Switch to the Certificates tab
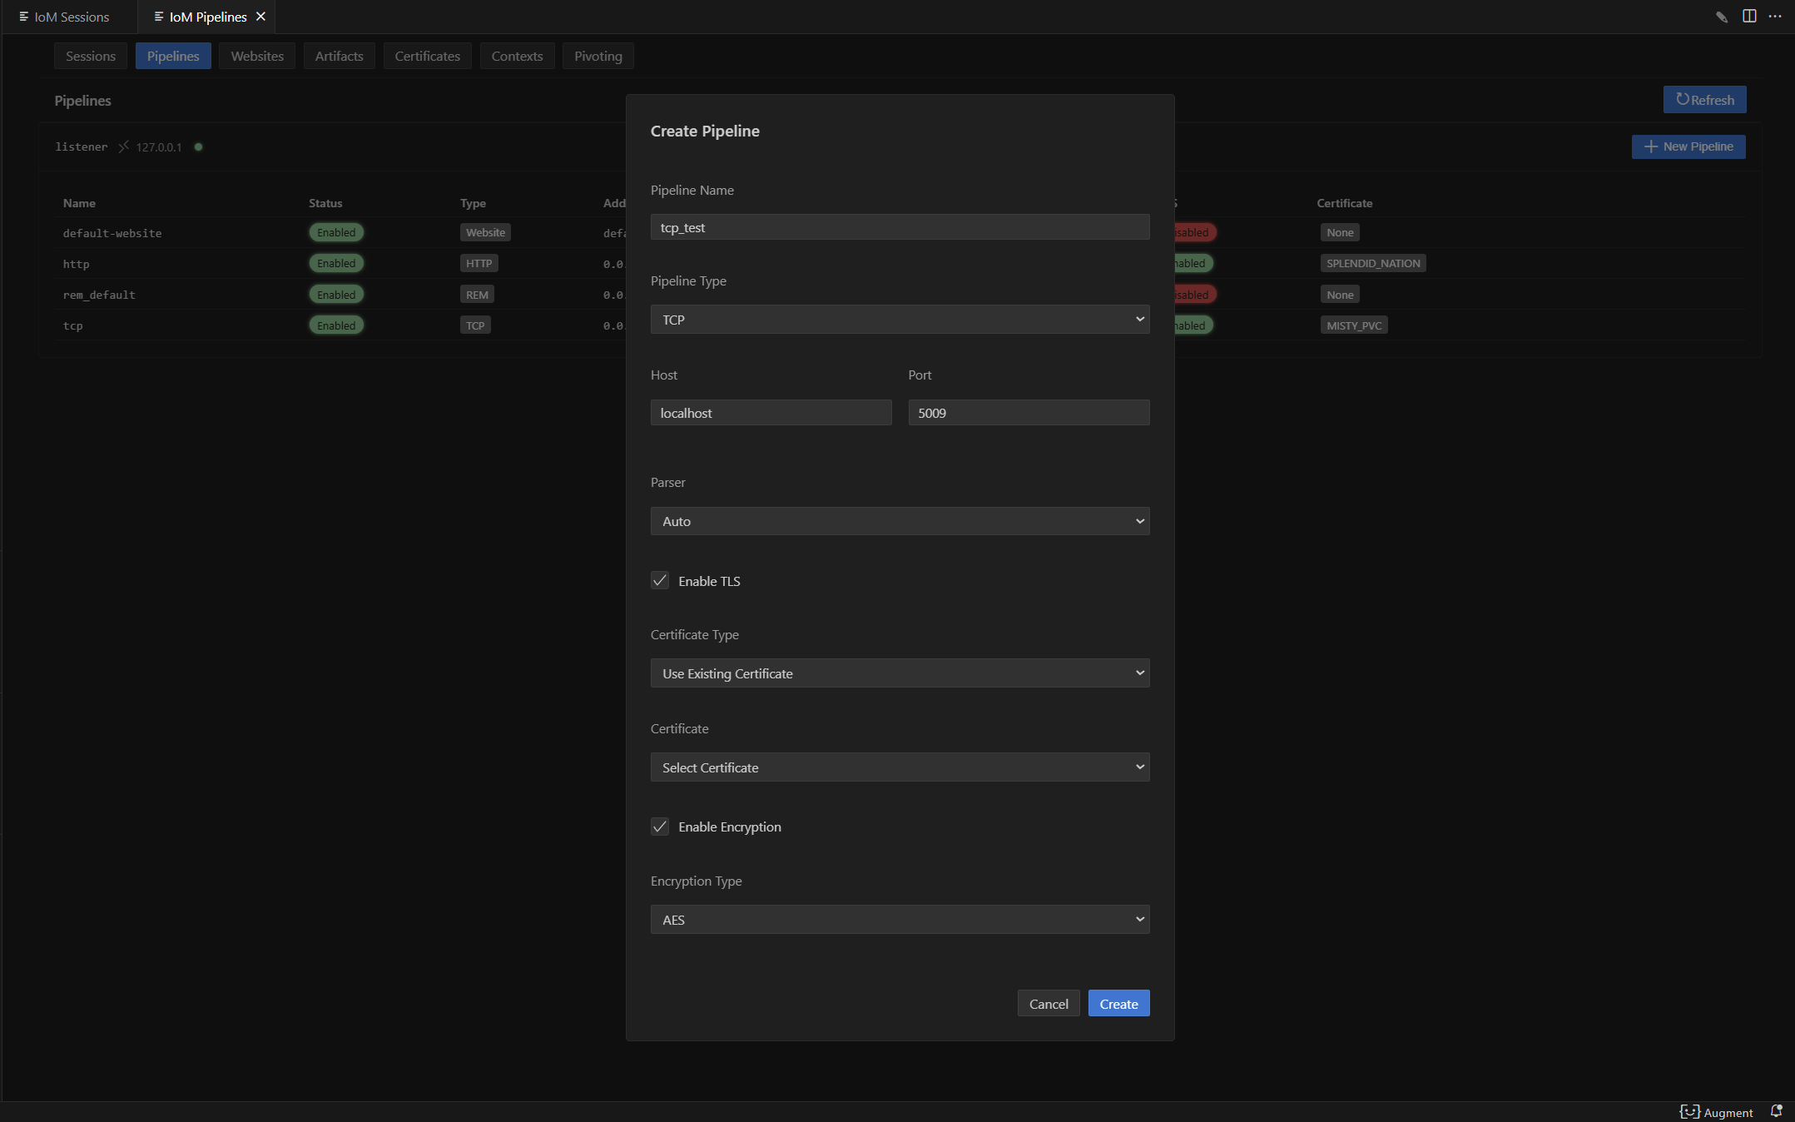This screenshot has height=1122, width=1795. click(x=427, y=56)
